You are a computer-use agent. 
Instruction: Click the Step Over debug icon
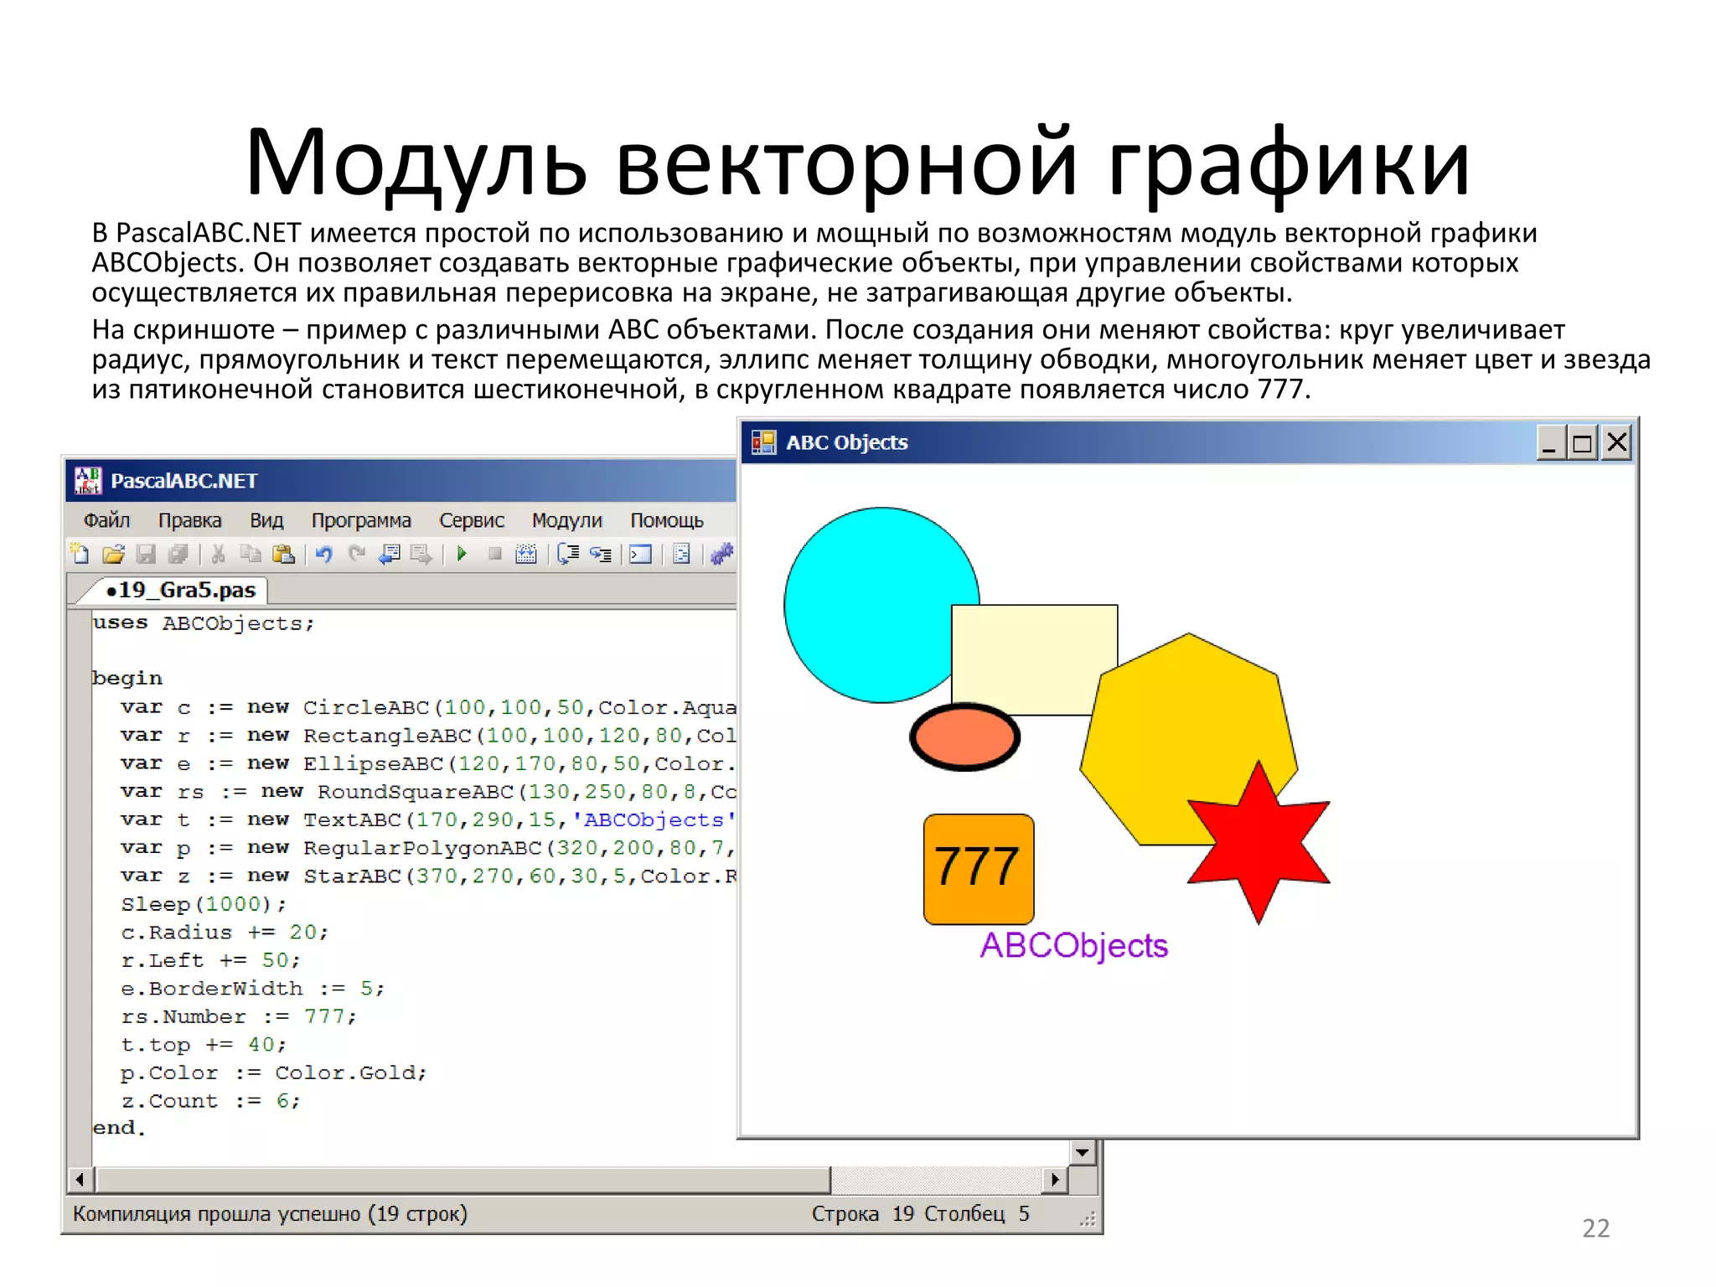[x=568, y=554]
